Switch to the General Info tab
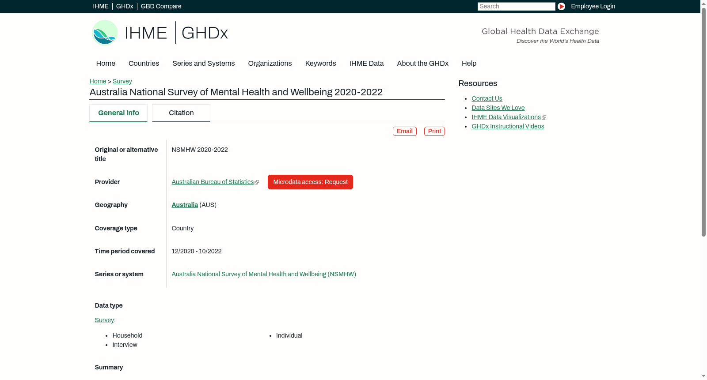 coord(118,113)
